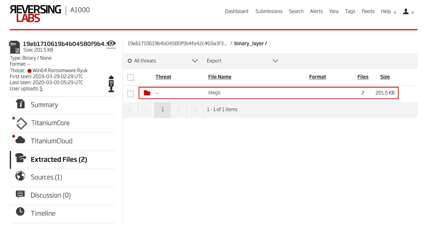Select page 1 in pagination
Image resolution: width=423 pixels, height=228 pixels.
click(x=163, y=109)
